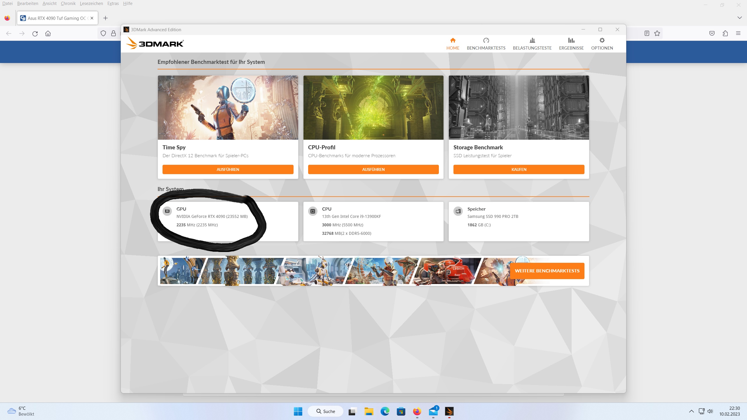747x420 pixels.
Task: Open the Chronik menu
Action: [68, 3]
